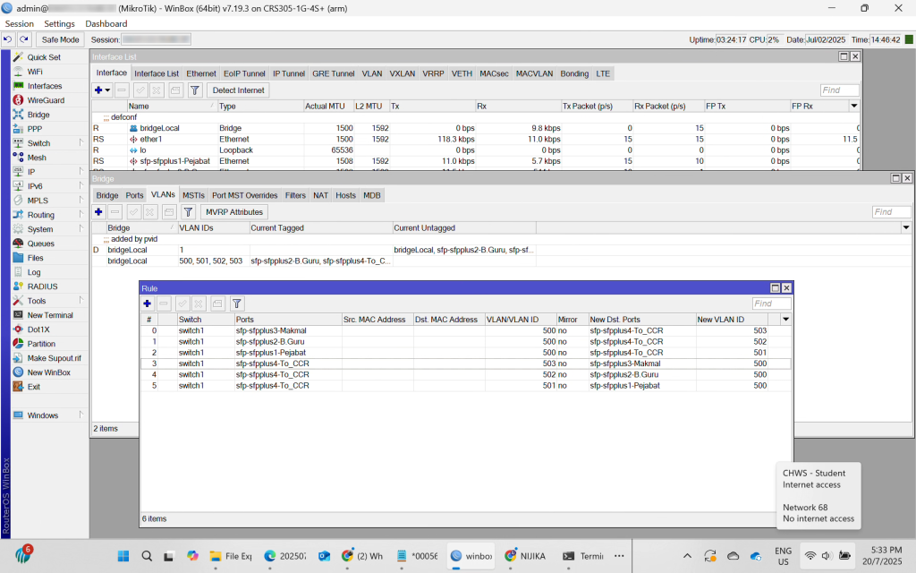Open the filter icon in the Rule window
Screen dimensions: 916x573
(x=236, y=304)
